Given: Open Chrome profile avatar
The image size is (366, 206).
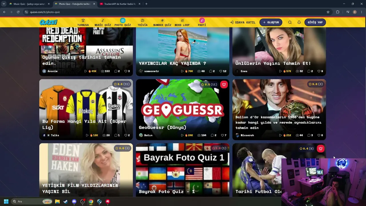Looking at the screenshot, I should [355, 12].
